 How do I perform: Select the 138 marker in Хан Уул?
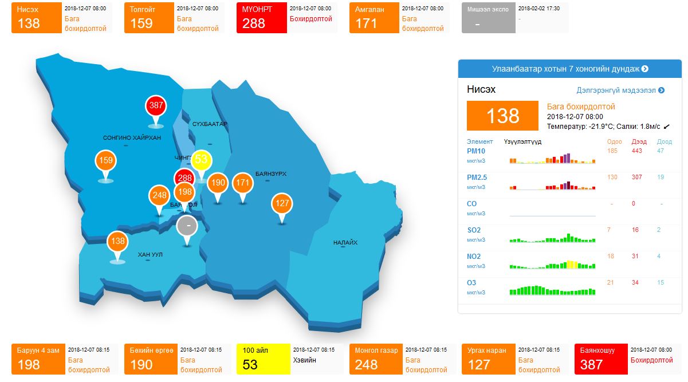[x=118, y=241]
